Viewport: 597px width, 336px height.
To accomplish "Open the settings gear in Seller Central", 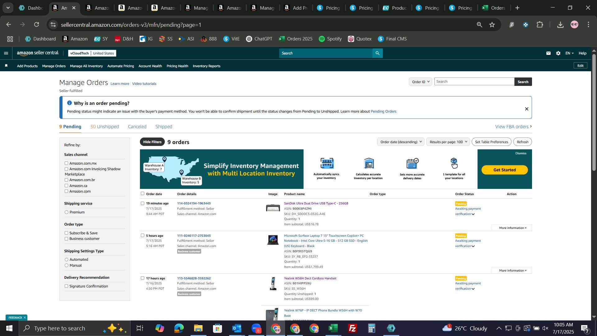I will [558, 53].
